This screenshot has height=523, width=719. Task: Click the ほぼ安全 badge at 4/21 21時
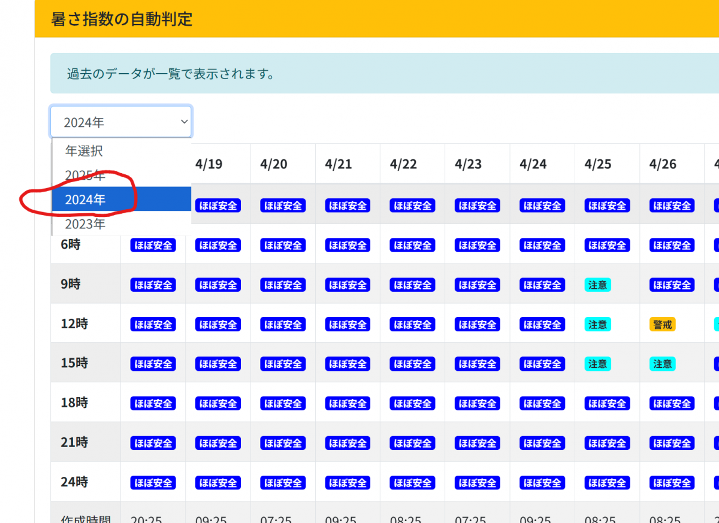pos(348,443)
